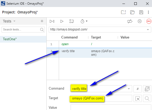The width and height of the screenshot is (152, 110).
Task: Click the / target of open command
Action: [91, 44]
